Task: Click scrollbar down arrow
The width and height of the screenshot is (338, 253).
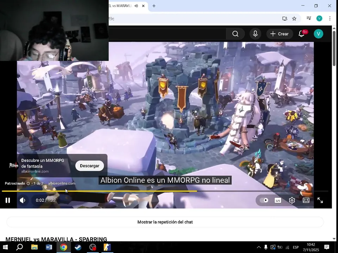Action: [x=334, y=239]
